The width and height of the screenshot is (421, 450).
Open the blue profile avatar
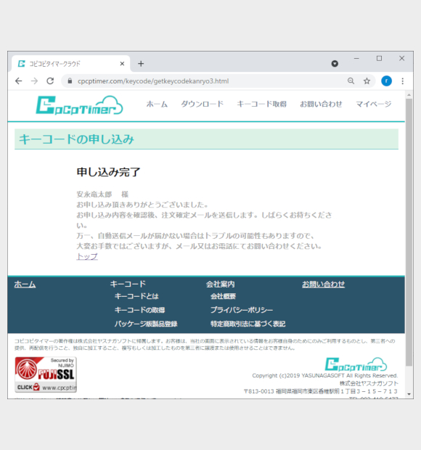click(x=386, y=81)
